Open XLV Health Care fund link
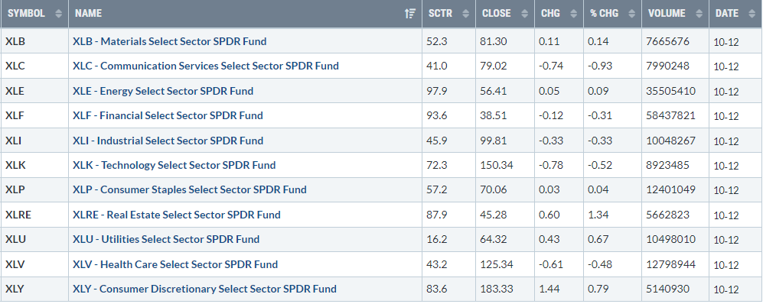 [175, 264]
